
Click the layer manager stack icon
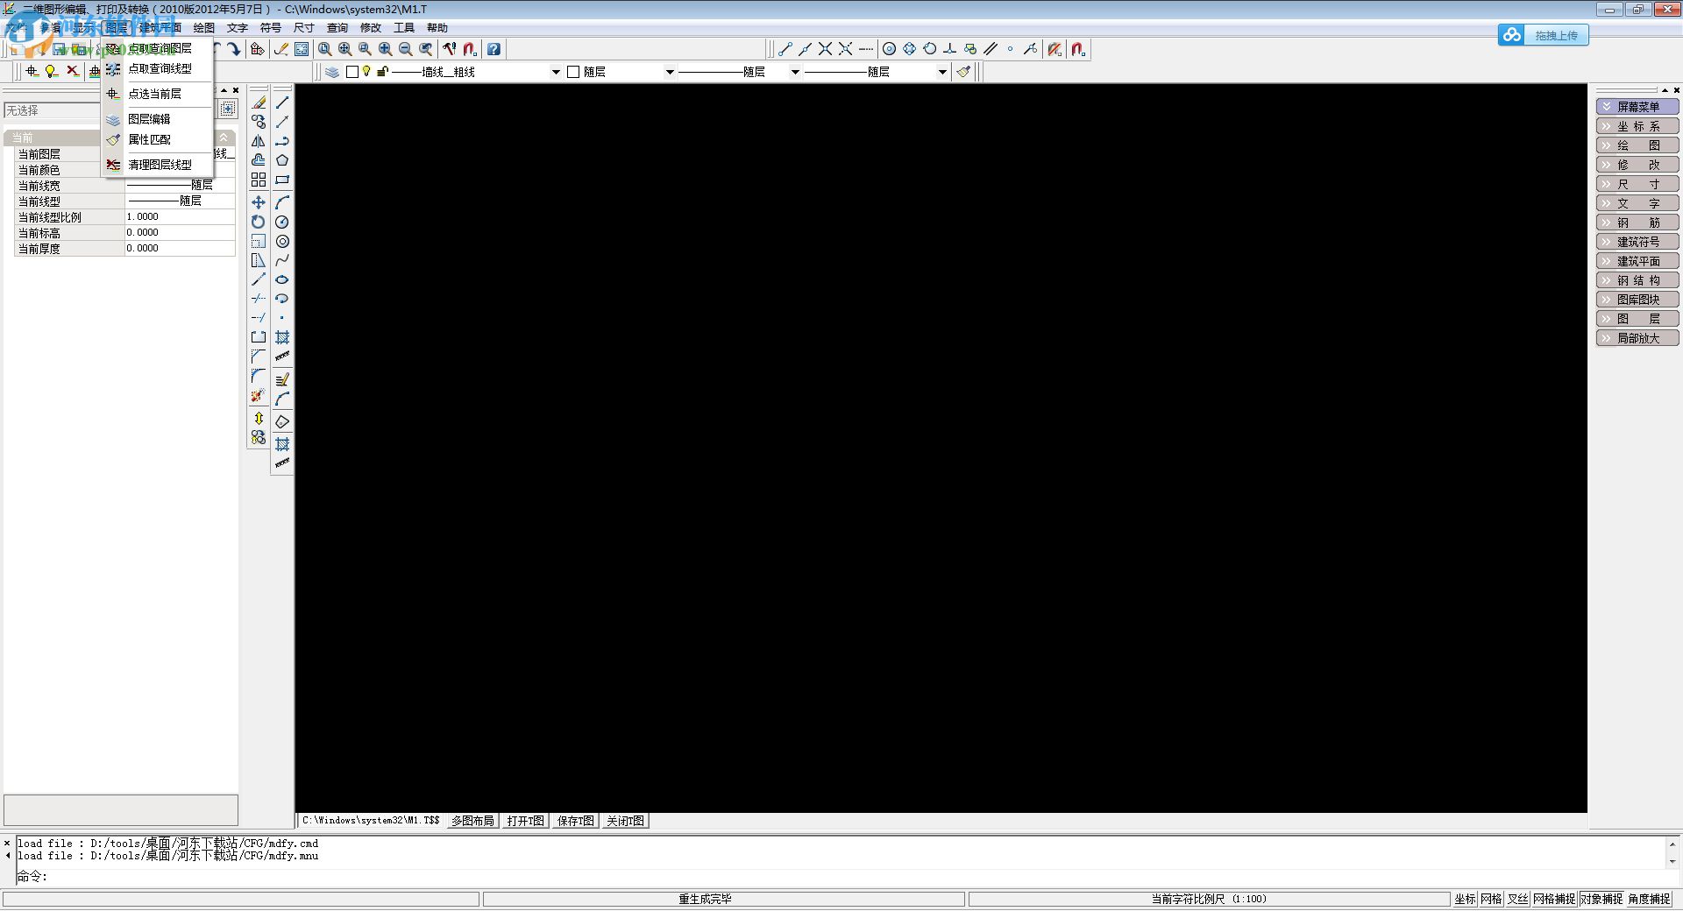(x=332, y=72)
